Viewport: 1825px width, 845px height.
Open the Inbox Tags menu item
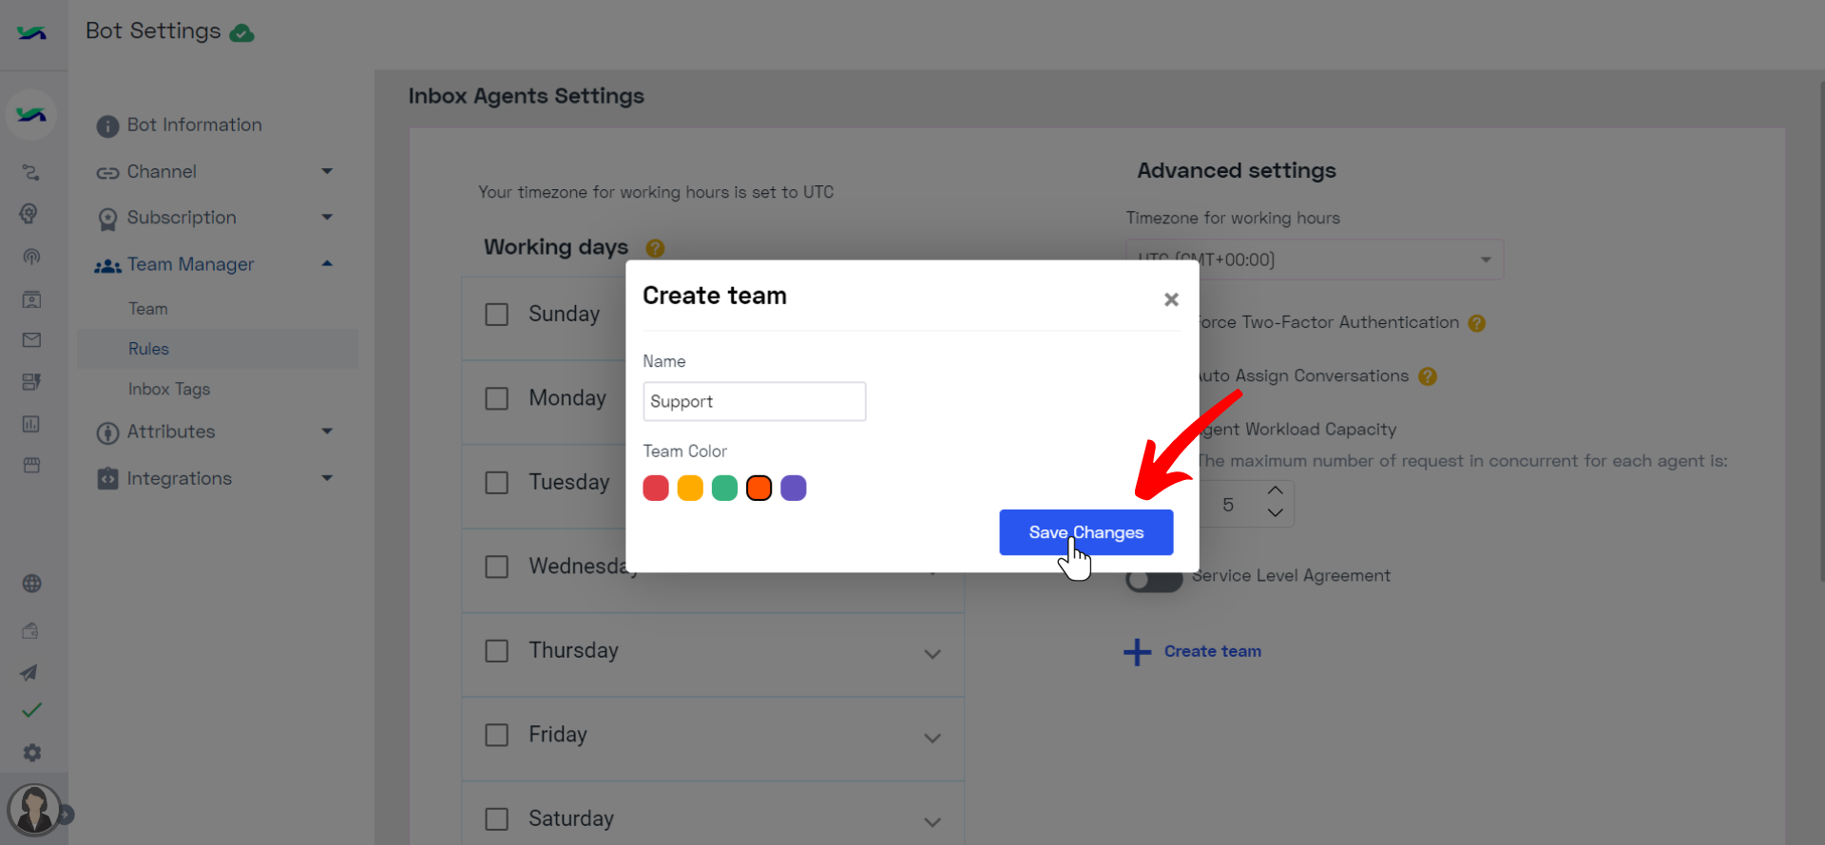169,389
